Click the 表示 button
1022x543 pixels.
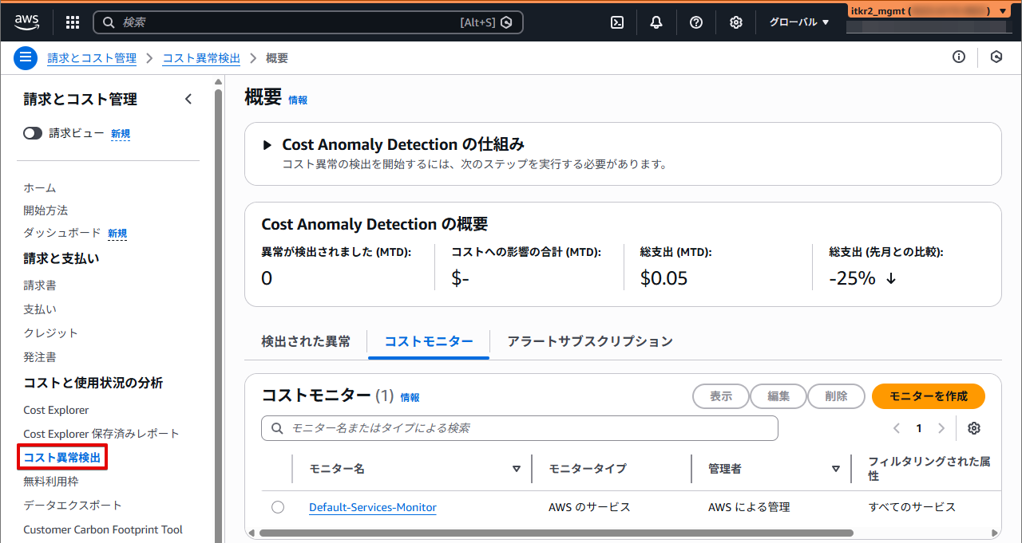click(721, 396)
